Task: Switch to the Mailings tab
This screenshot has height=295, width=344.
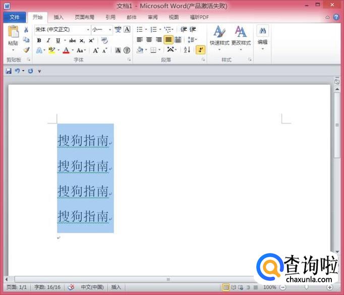Action: 132,17
